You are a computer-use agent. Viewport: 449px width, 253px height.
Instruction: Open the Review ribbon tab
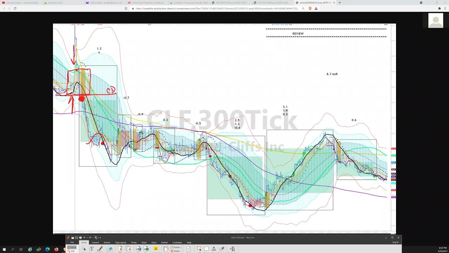(107, 242)
